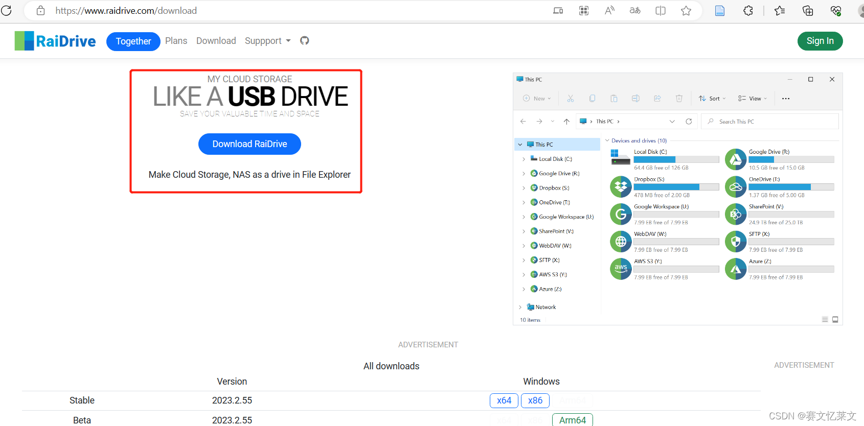Click the Download RaiDrive button
Image resolution: width=864 pixels, height=426 pixels.
[249, 144]
